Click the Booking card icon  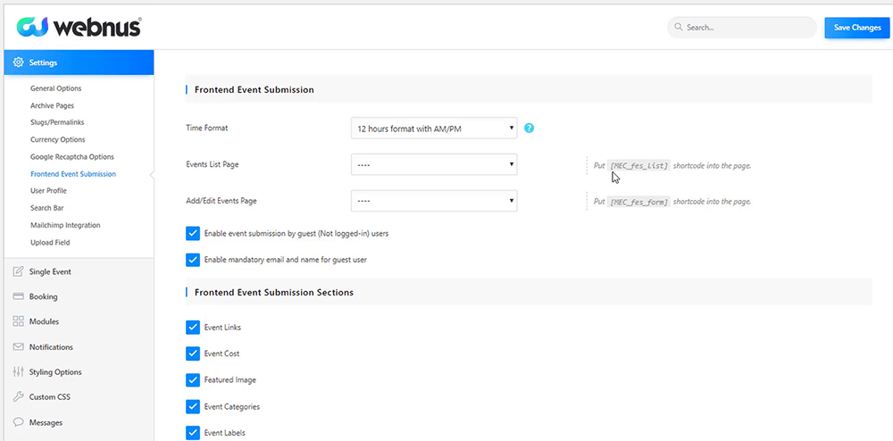point(18,296)
